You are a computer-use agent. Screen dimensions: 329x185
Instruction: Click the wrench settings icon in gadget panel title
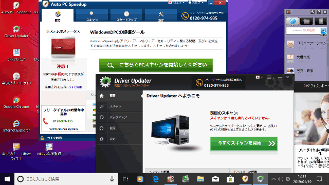coord(313,12)
